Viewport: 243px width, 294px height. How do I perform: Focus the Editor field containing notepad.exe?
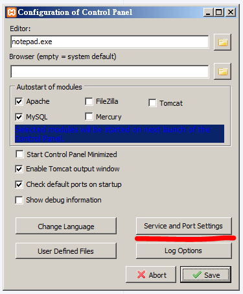(x=110, y=42)
